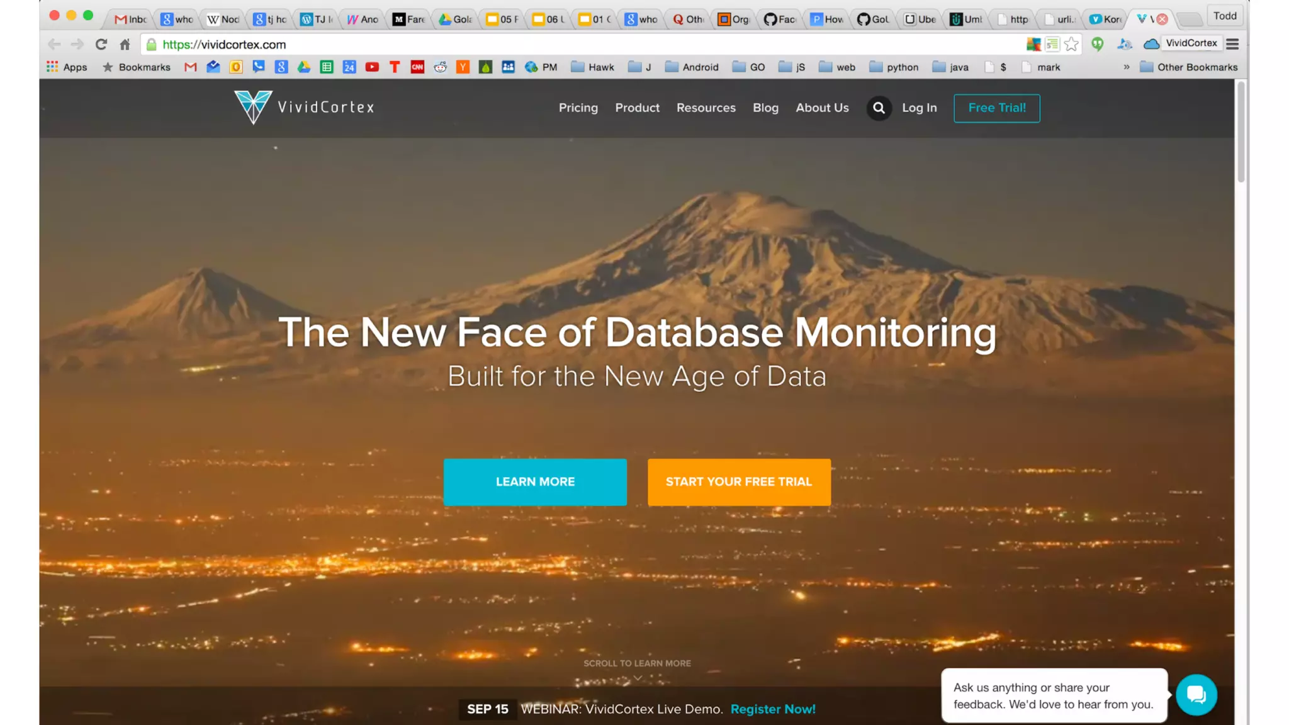The image size is (1289, 725).
Task: Click the Hangouts extension icon
Action: pyautogui.click(x=1097, y=44)
